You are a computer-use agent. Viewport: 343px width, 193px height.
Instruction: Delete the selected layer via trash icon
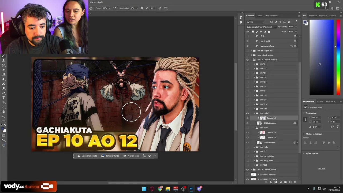coord(295,182)
